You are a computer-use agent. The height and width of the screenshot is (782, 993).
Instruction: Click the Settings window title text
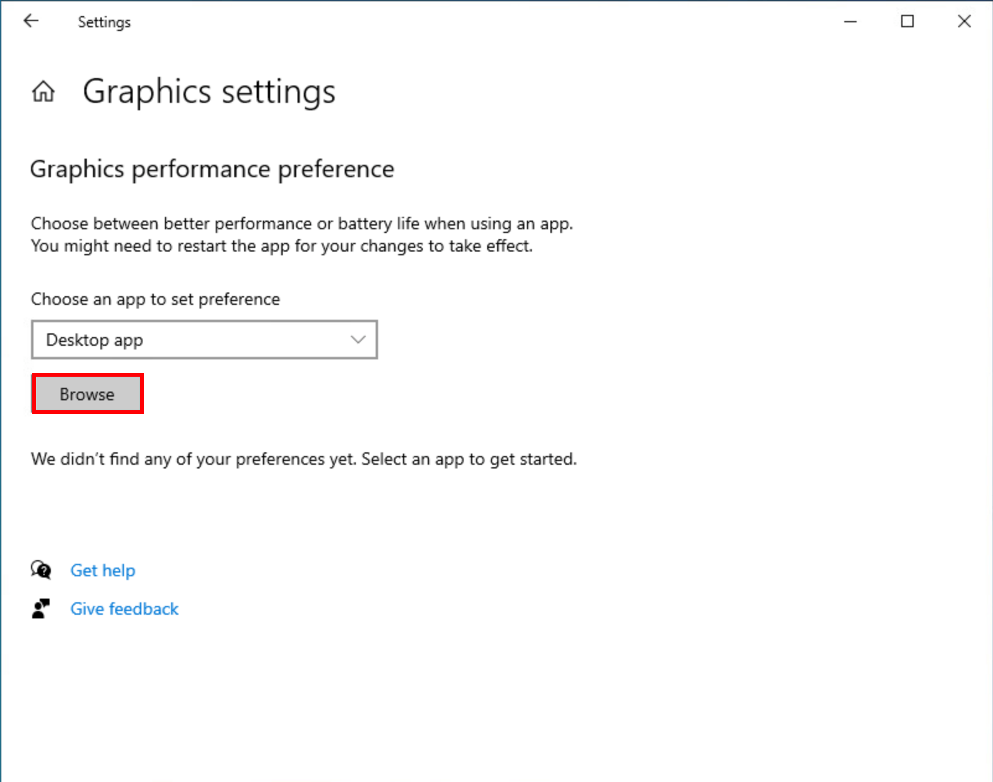tap(104, 22)
